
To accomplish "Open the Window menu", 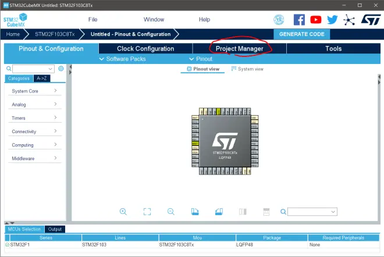I will (x=154, y=20).
